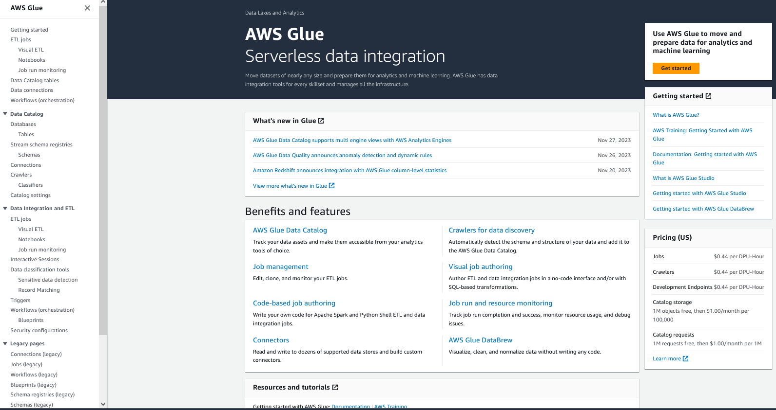776x410 pixels.
Task: Click Connectors feature link
Action: tap(271, 340)
